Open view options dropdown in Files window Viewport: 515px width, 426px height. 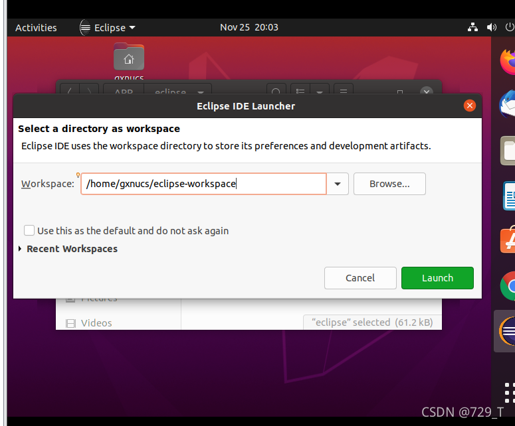coord(319,90)
